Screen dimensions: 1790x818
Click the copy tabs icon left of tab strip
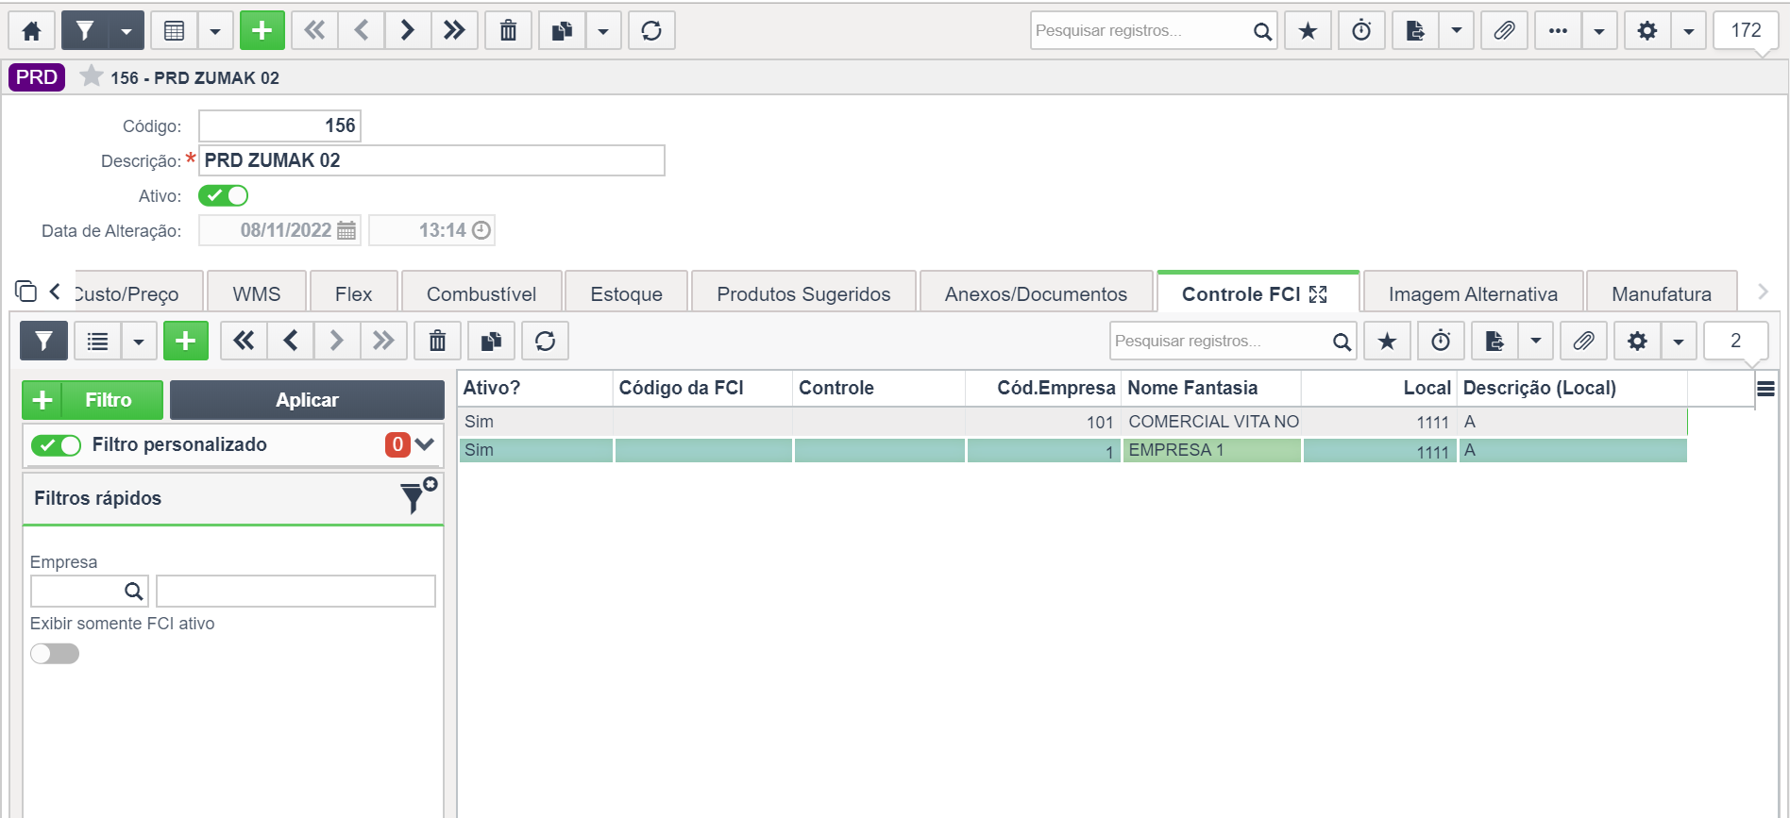[26, 292]
